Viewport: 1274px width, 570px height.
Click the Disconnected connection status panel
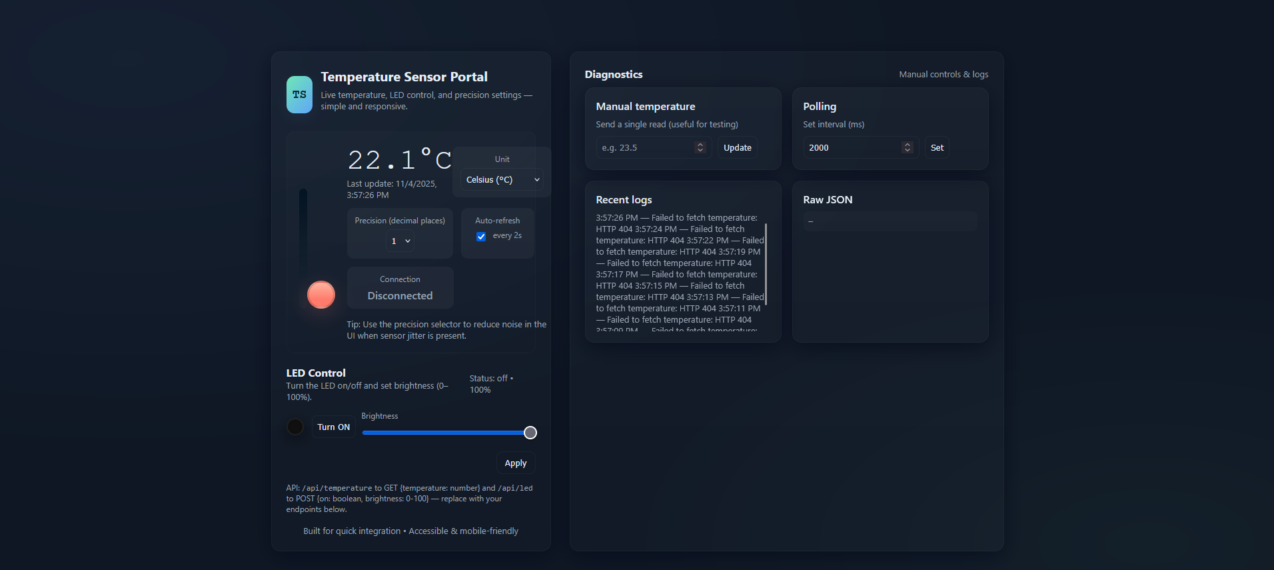400,288
